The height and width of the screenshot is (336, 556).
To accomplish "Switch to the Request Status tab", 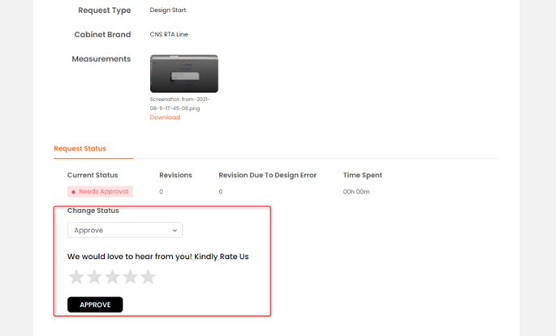I will [80, 148].
